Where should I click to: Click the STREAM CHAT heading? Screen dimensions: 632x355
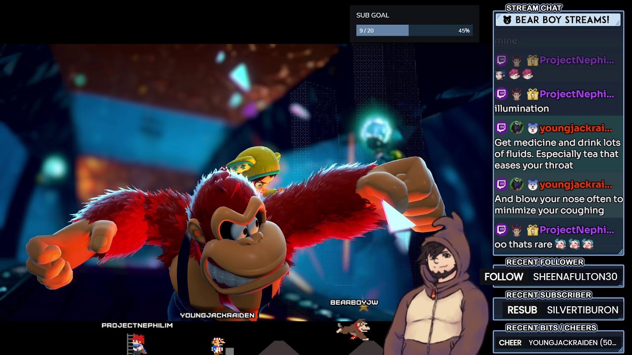pos(534,8)
